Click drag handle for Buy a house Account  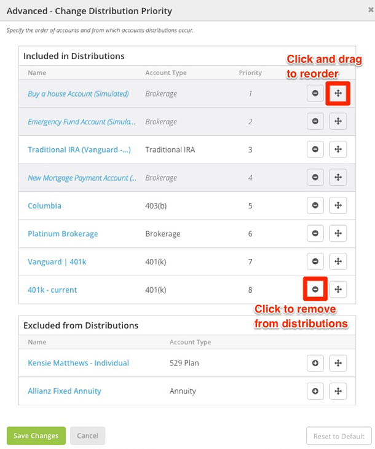click(338, 93)
